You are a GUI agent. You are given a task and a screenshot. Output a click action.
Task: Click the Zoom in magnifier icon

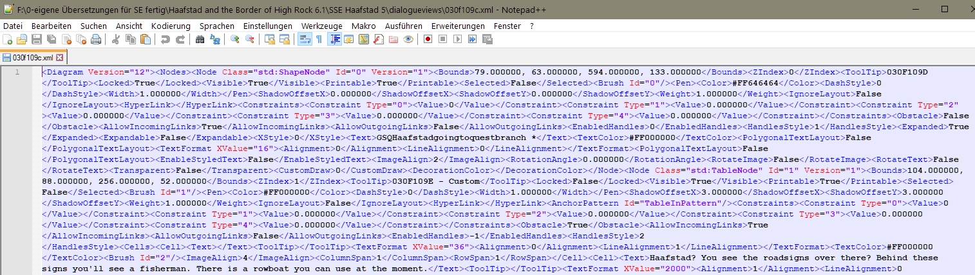[235, 39]
